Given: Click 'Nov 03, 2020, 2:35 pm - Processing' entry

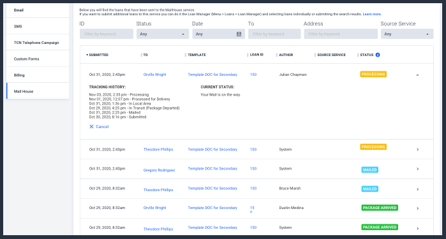Looking at the screenshot, I should pyautogui.click(x=119, y=94).
